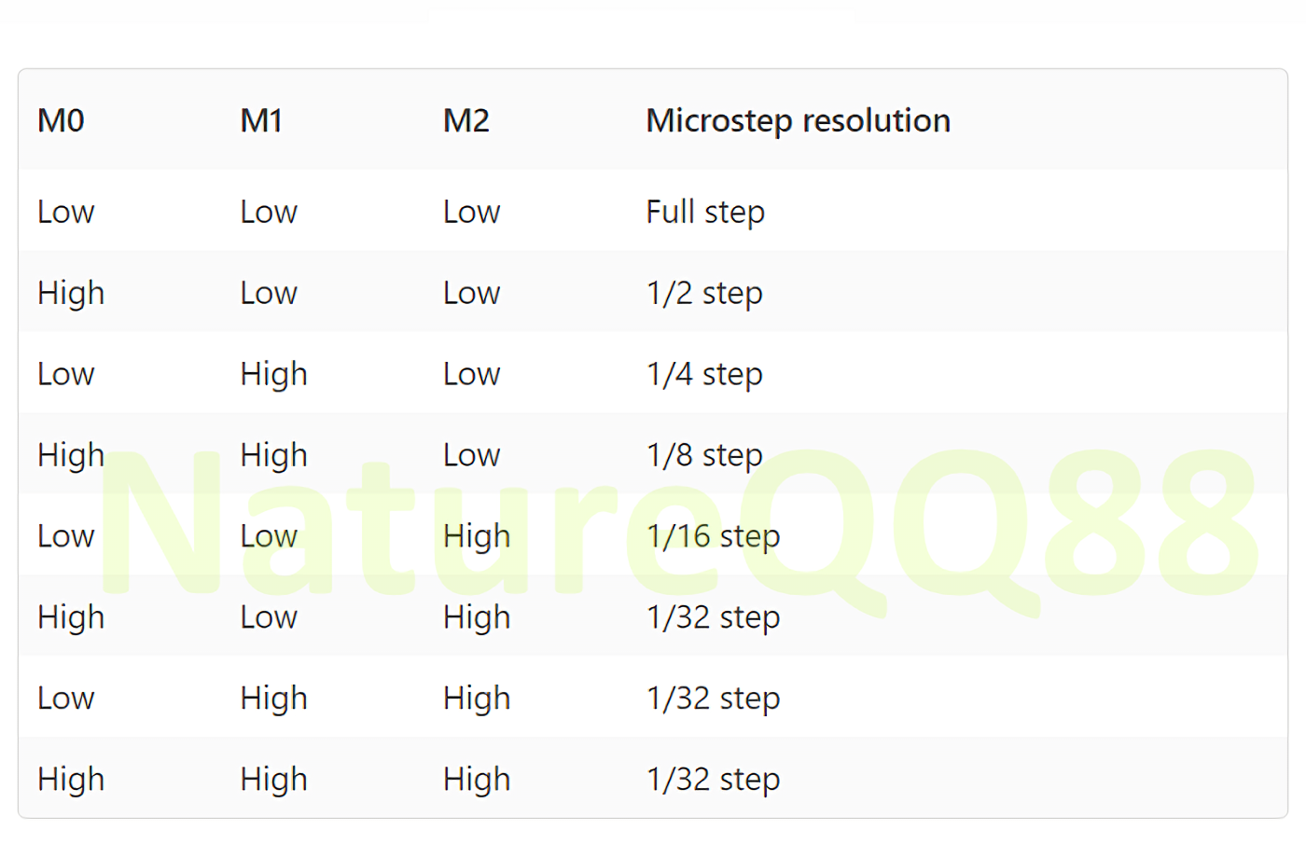
Task: Click M1 High in 1/4 step row
Action: point(273,374)
